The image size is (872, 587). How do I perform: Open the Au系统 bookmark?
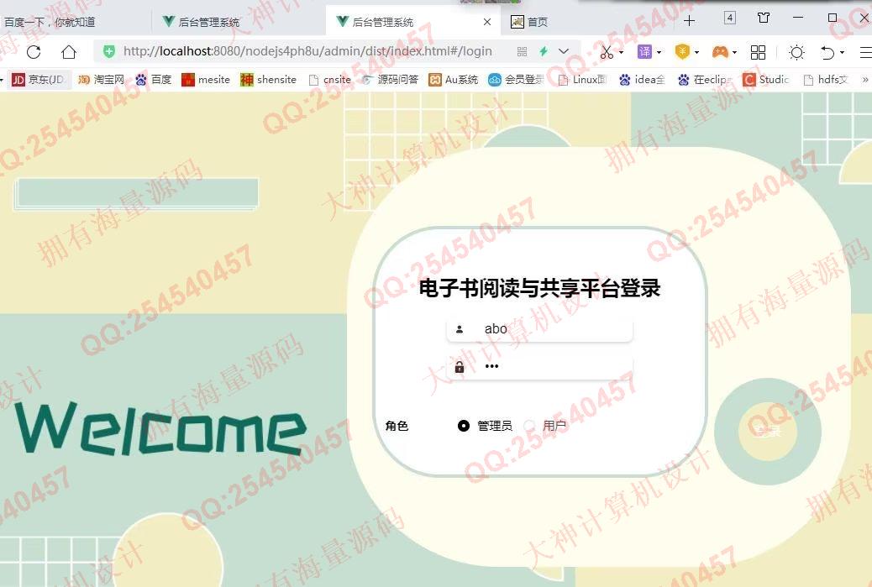(x=454, y=80)
